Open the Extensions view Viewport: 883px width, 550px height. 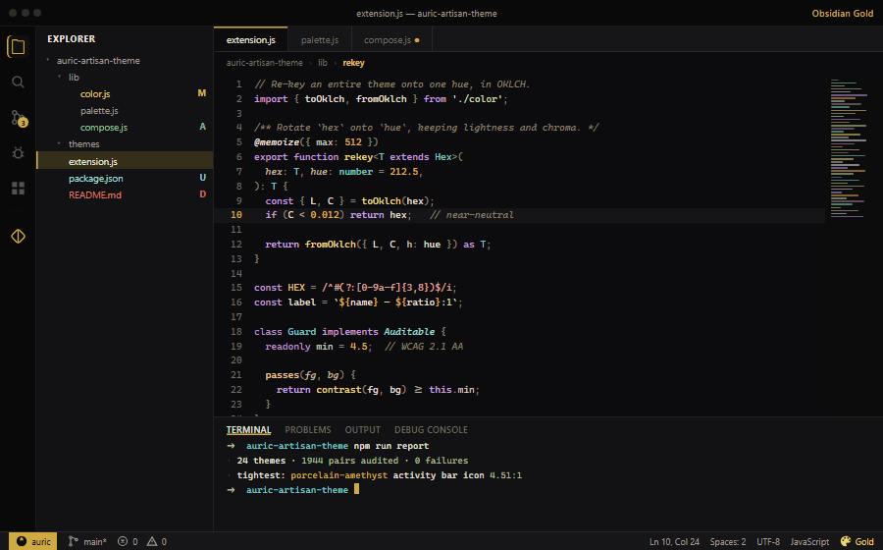point(18,189)
